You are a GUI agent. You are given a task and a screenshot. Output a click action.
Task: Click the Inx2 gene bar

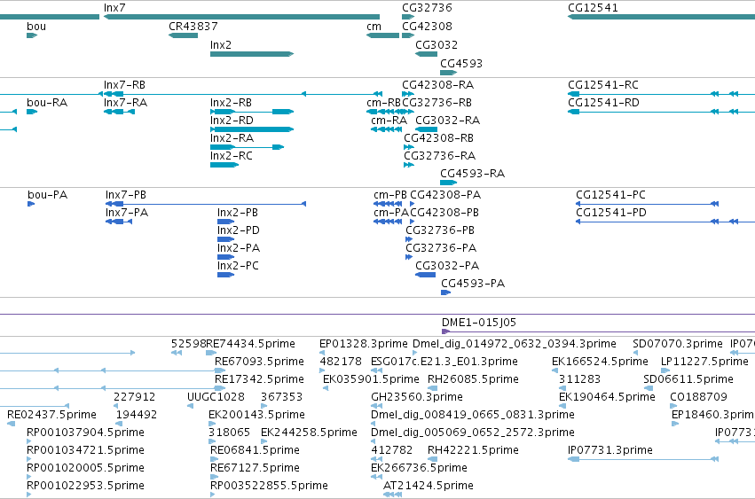(x=252, y=54)
